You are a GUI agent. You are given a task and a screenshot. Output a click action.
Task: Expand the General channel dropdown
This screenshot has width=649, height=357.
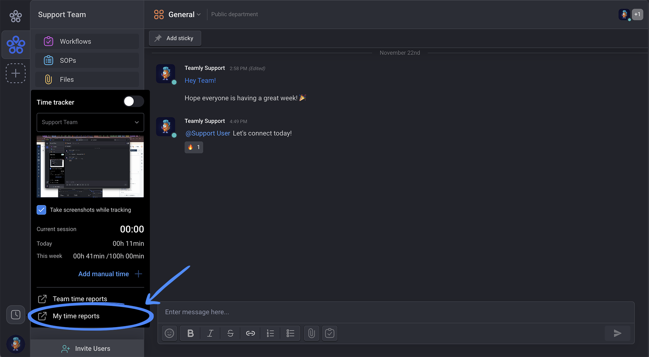199,14
